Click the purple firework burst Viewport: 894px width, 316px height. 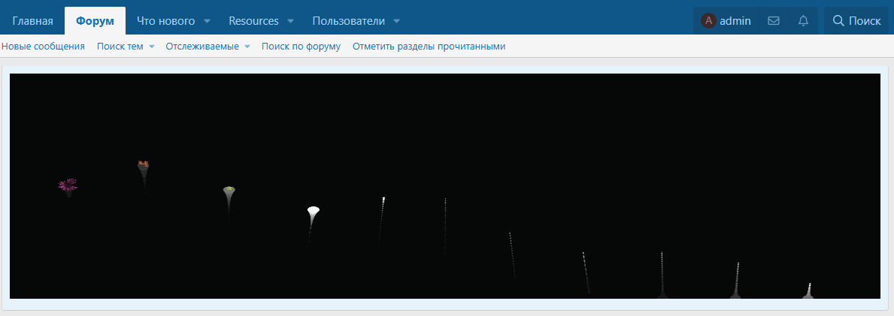tap(68, 185)
